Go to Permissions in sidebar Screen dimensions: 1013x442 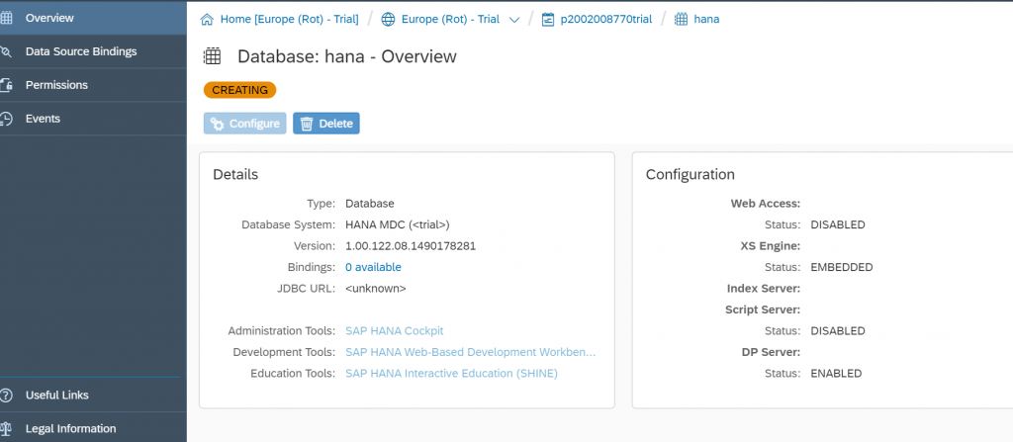point(93,85)
